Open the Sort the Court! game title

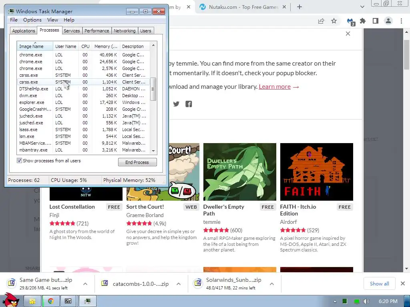tap(145, 207)
